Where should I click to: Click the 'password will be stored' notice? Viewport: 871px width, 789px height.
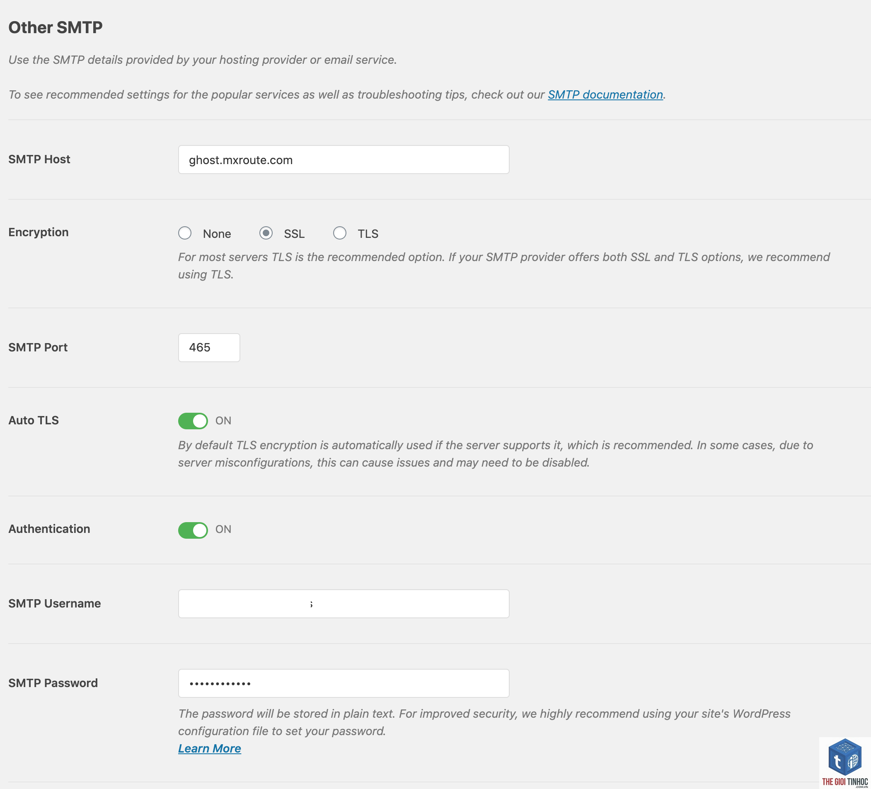tap(484, 722)
